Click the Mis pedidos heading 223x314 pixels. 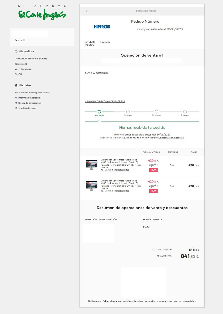pyautogui.click(x=26, y=52)
